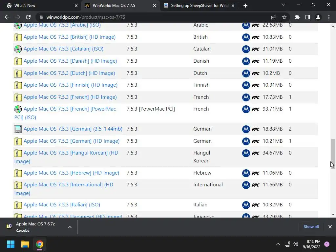336x252 pixels.
Task: Open the notification badge in the tray
Action: coord(327,244)
